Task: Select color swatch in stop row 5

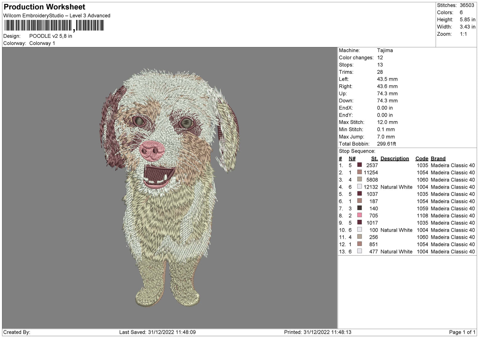Action: [x=359, y=194]
